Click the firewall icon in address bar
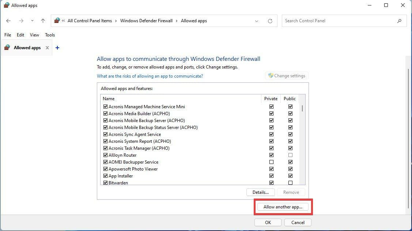 tap(57, 20)
